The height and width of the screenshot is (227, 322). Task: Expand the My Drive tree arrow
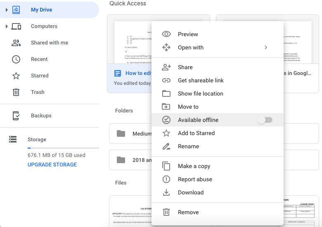[x=7, y=9]
